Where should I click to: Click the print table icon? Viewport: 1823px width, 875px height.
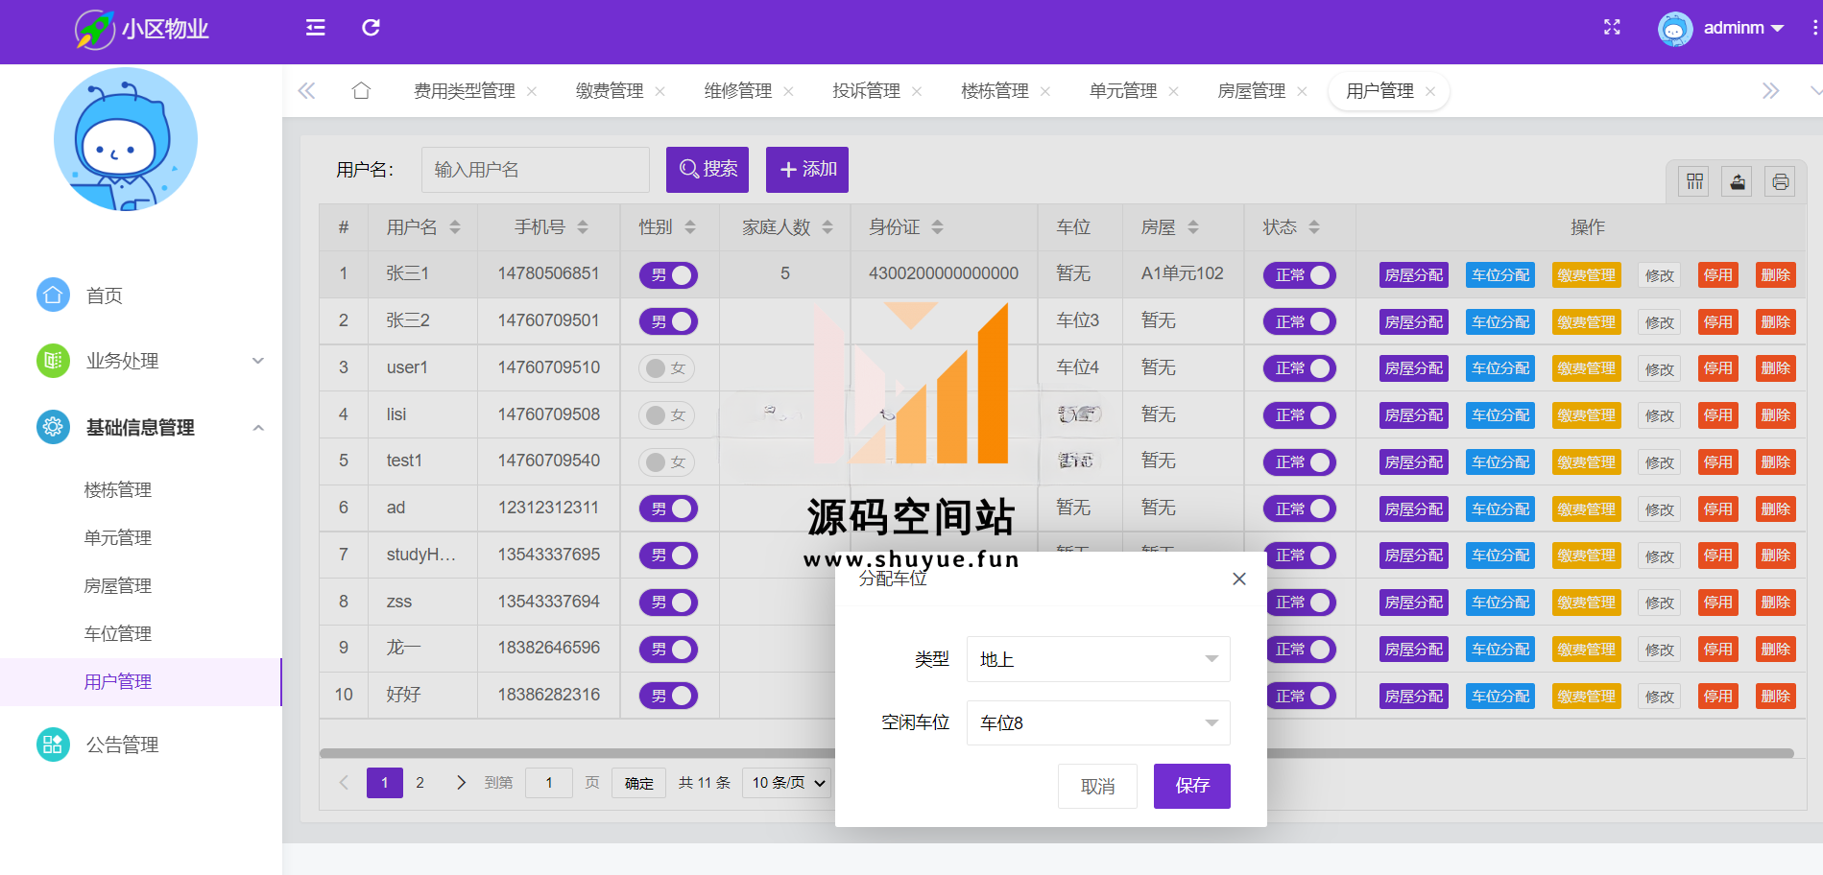click(x=1780, y=181)
